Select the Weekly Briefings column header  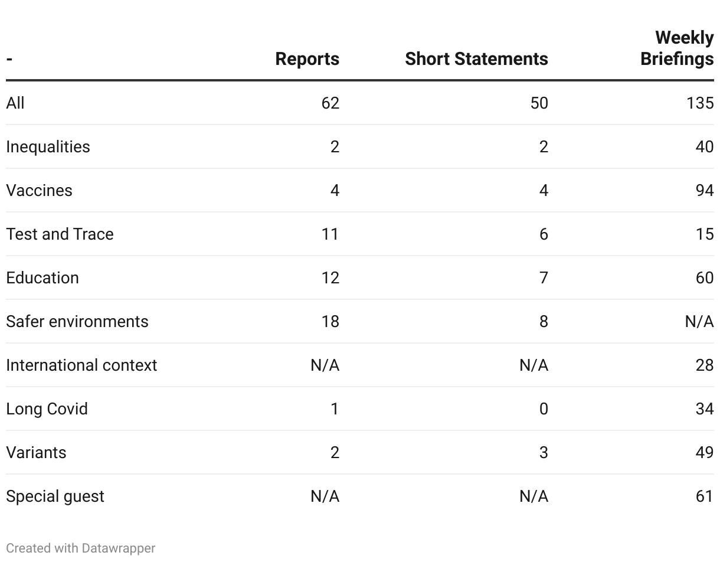pos(677,48)
